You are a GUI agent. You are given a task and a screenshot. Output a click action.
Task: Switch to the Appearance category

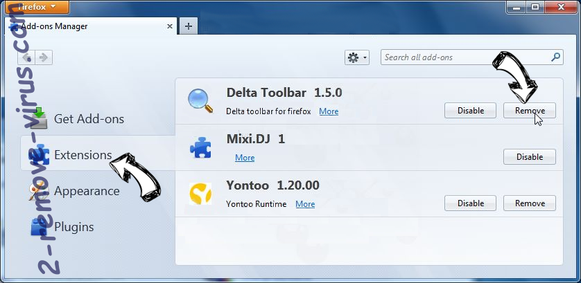coord(87,191)
